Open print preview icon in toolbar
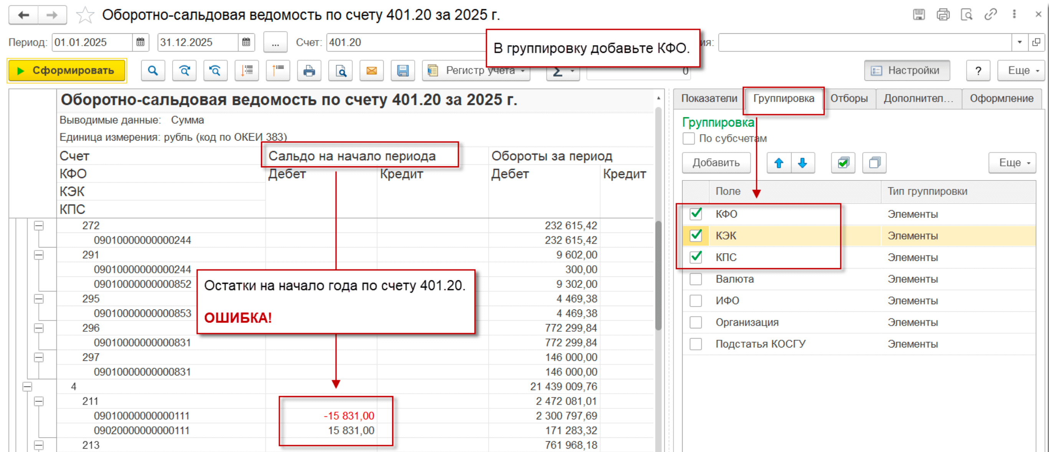The width and height of the screenshot is (1049, 452). 340,71
